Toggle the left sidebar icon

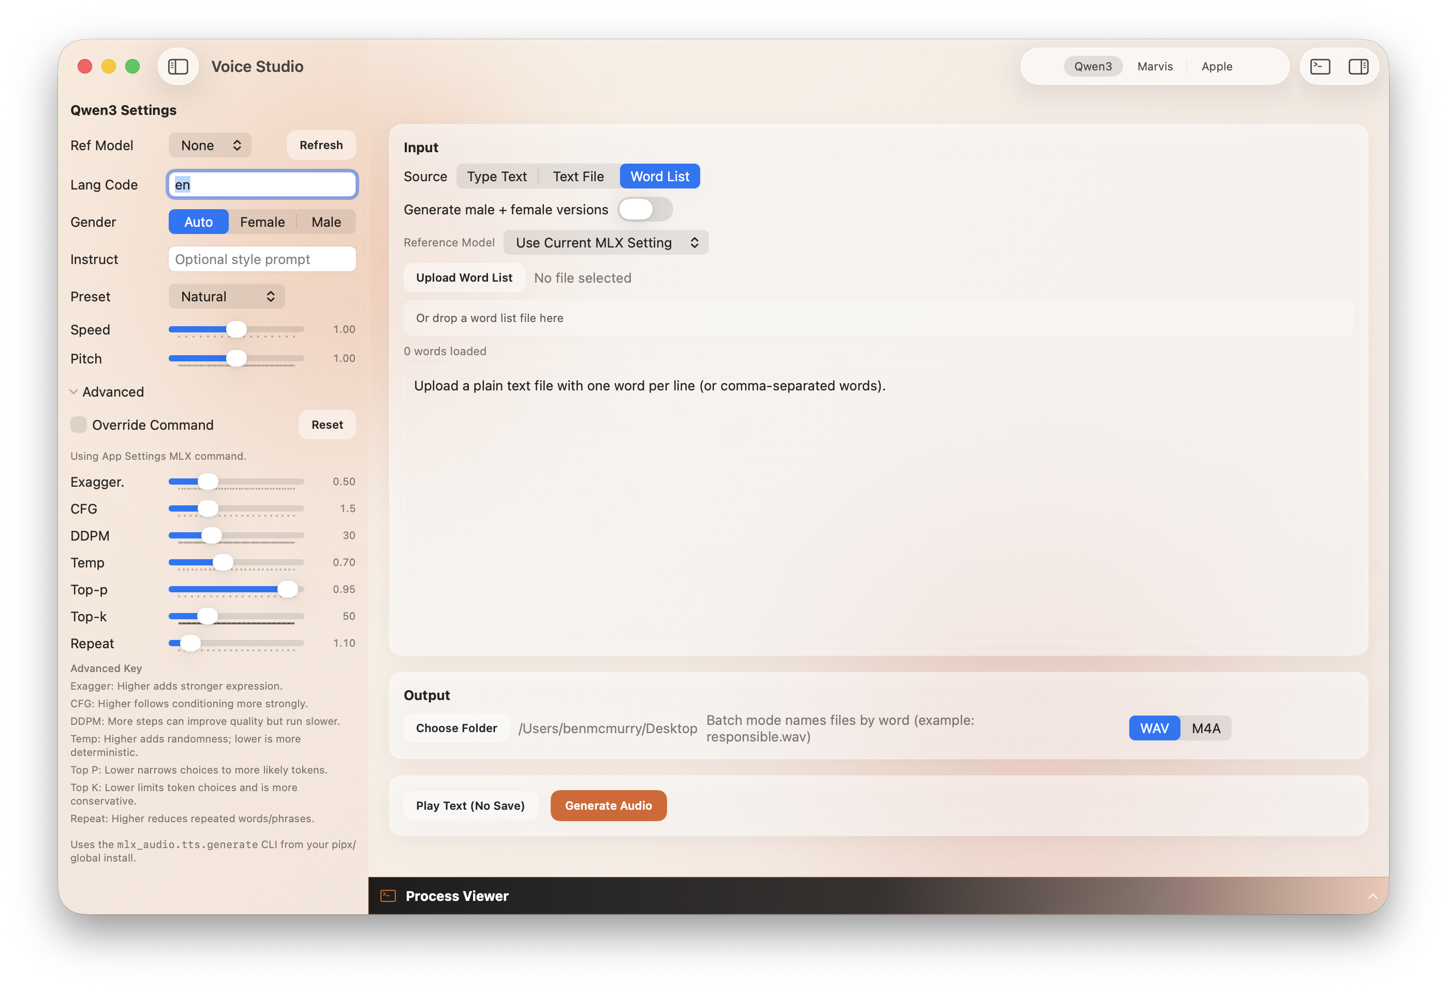(178, 67)
